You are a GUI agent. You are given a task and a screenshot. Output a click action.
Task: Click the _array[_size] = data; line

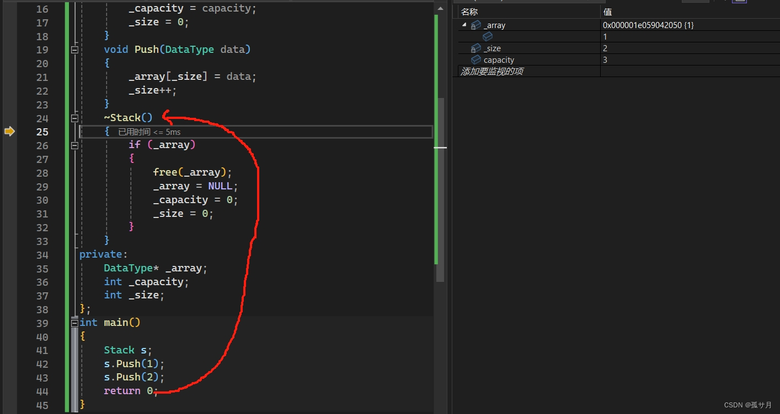click(193, 77)
